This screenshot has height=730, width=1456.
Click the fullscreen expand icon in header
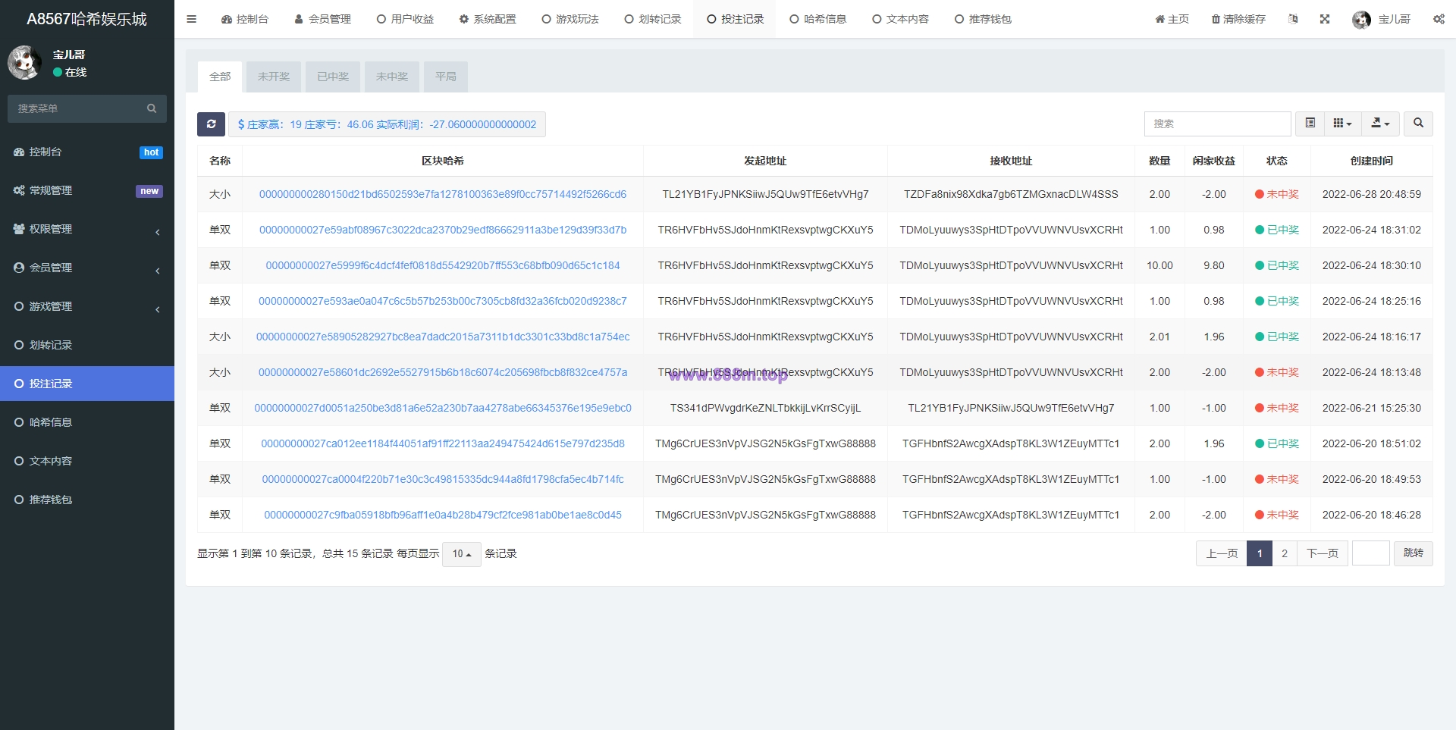pos(1325,19)
